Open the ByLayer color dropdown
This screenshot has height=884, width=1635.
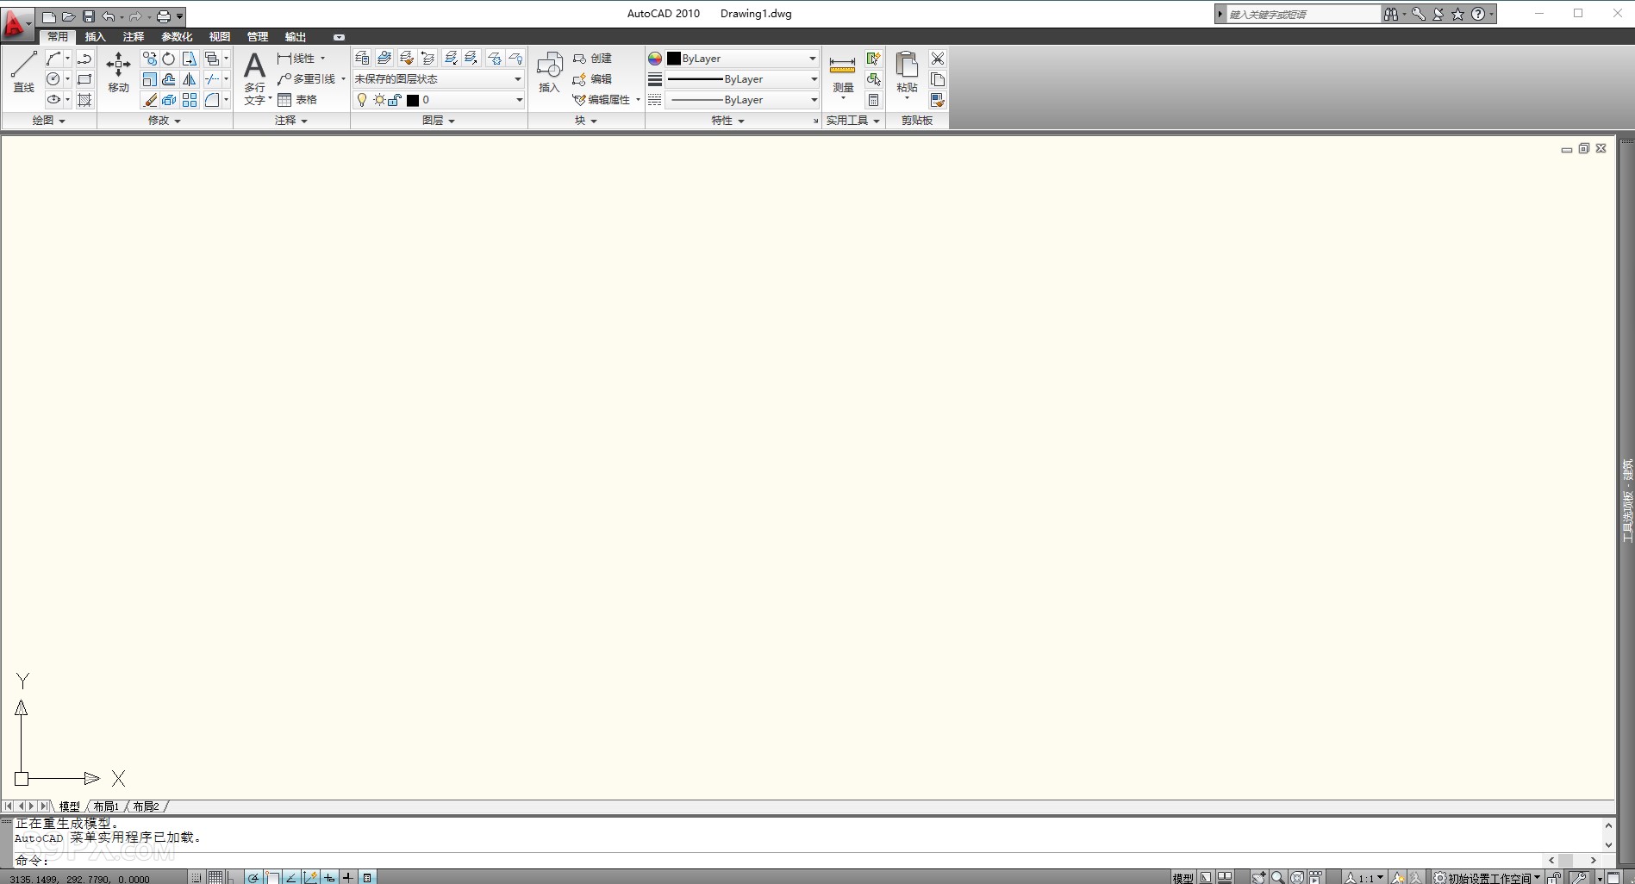812,59
